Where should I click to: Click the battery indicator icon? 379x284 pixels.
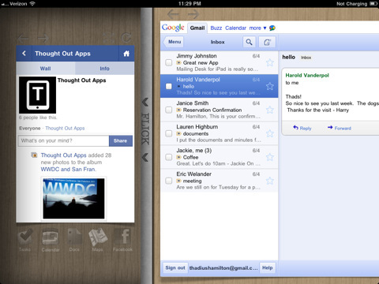pyautogui.click(x=373, y=4)
